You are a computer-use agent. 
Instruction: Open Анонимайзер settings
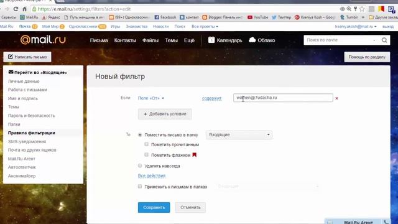coord(22,175)
